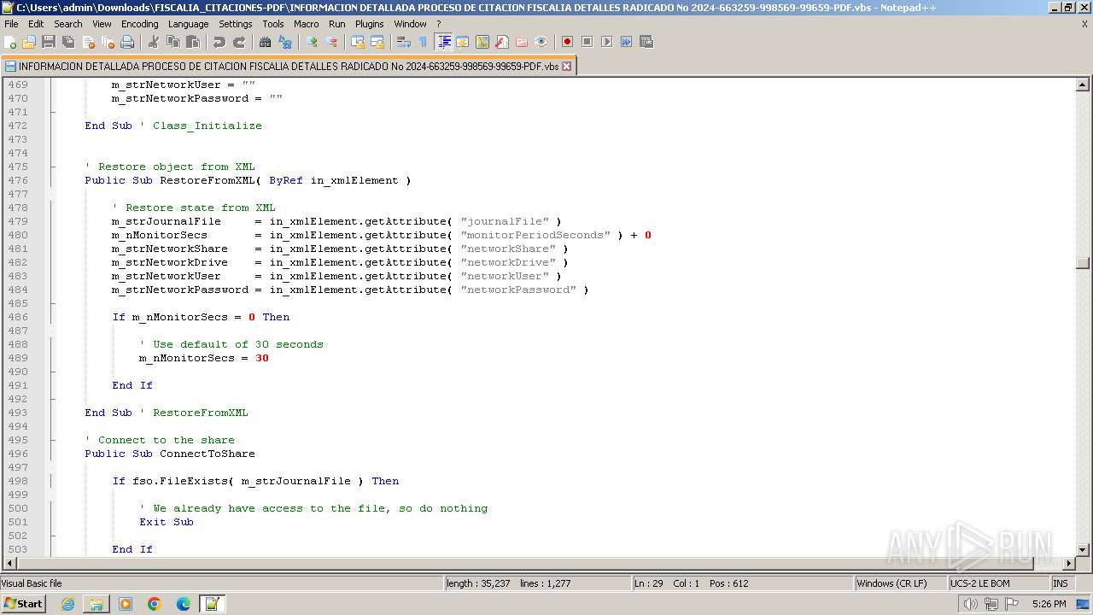Open Find dialog via the binoculars icon
The image size is (1093, 615).
266,42
